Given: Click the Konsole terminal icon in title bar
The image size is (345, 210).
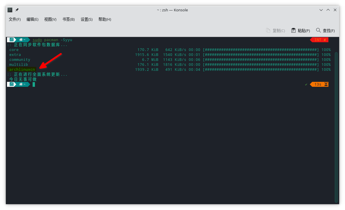Looking at the screenshot, I should click(10, 10).
